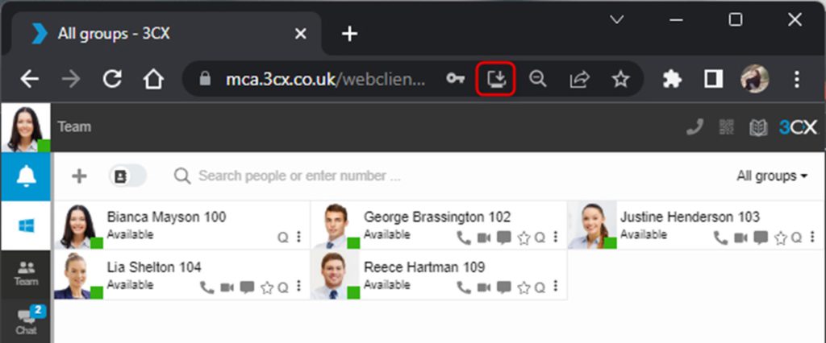Image resolution: width=826 pixels, height=343 pixels.
Task: Add Lia Shelton to favorites star
Action: point(267,287)
